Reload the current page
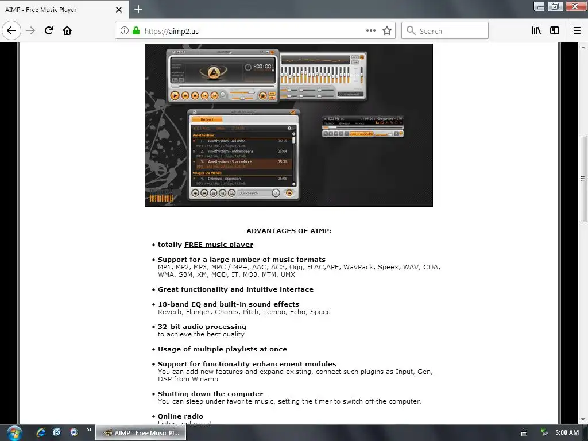The image size is (588, 441). tap(49, 30)
